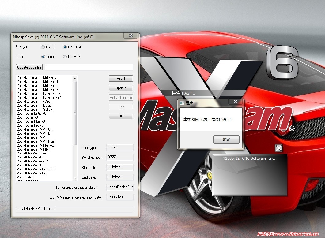Viewport: 325px width, 238px height.
Task: Select '255 Mastercam X Art LT' row
Action: 44,133
